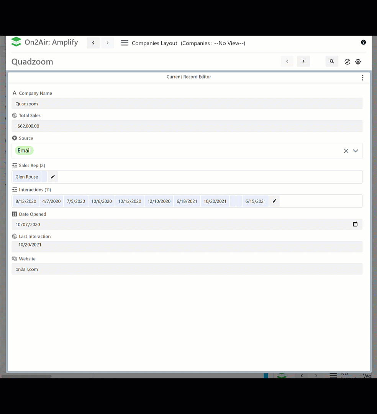The width and height of the screenshot is (377, 414).
Task: Expand the Source dropdown chevron
Action: [356, 151]
